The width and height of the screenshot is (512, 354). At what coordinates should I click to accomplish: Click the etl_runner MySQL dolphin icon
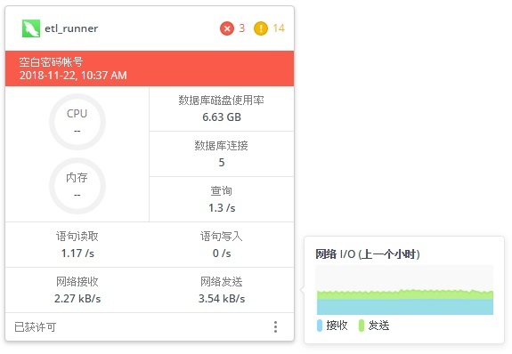(x=31, y=28)
